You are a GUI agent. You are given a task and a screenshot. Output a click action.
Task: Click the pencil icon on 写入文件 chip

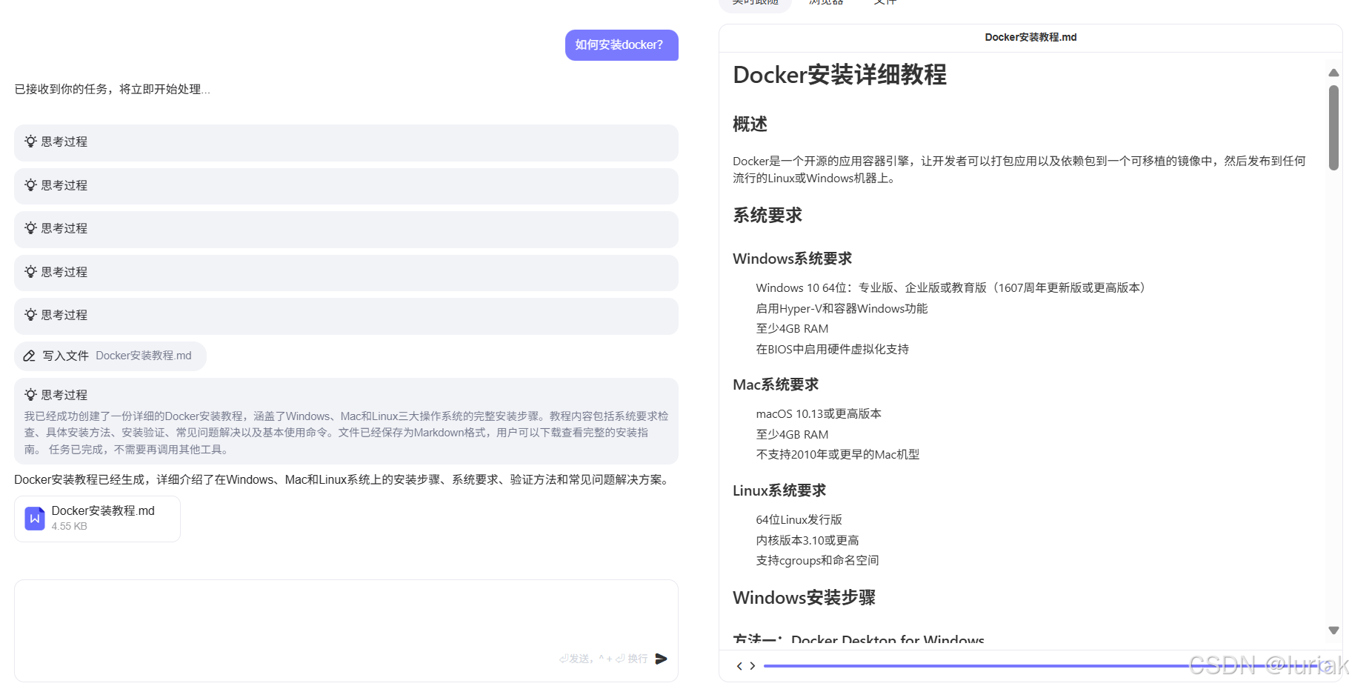(x=30, y=356)
